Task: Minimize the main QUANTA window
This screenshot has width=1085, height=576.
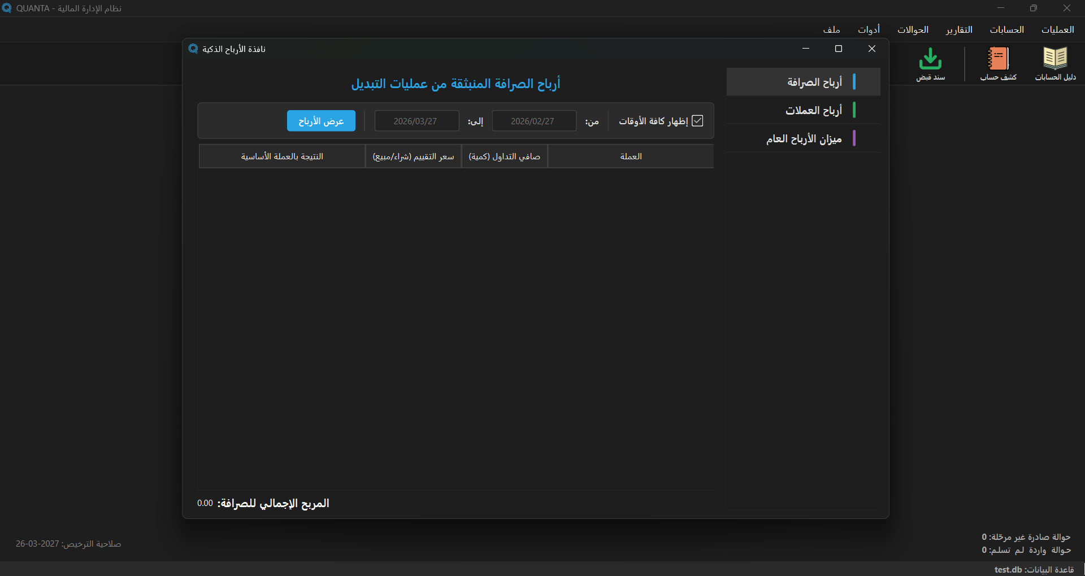Action: pos(1001,8)
